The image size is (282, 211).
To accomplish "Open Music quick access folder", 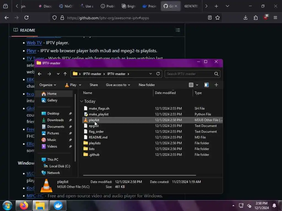I will pos(51,140).
